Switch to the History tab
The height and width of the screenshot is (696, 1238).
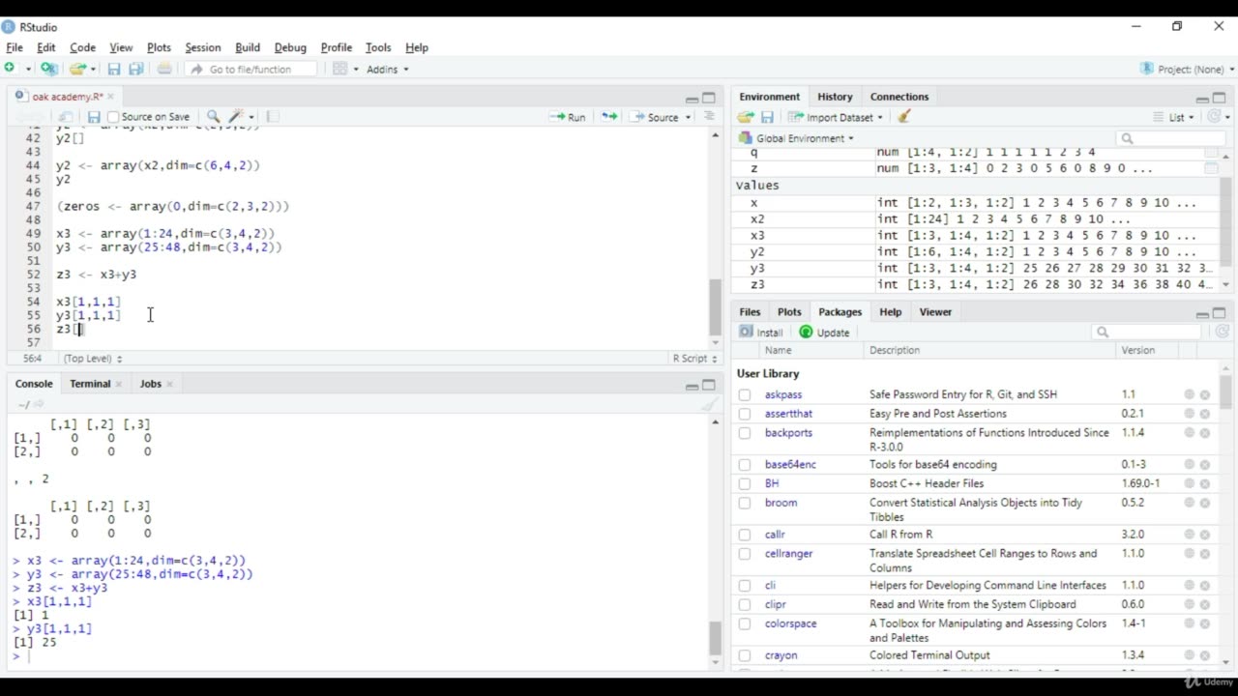(x=835, y=97)
